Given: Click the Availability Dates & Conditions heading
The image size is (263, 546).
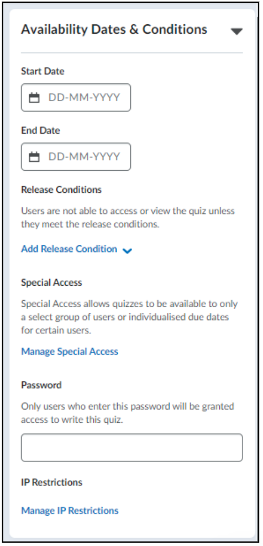Looking at the screenshot, I should click(x=114, y=30).
